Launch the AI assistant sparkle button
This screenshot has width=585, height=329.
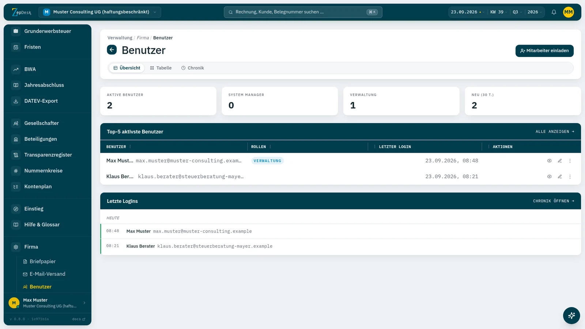[x=571, y=315]
